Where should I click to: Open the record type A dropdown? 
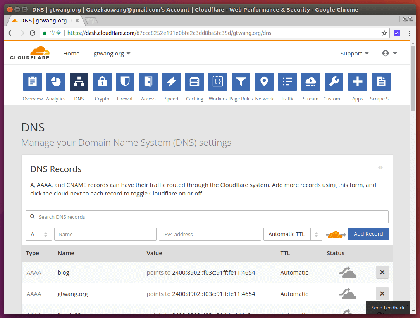point(38,234)
